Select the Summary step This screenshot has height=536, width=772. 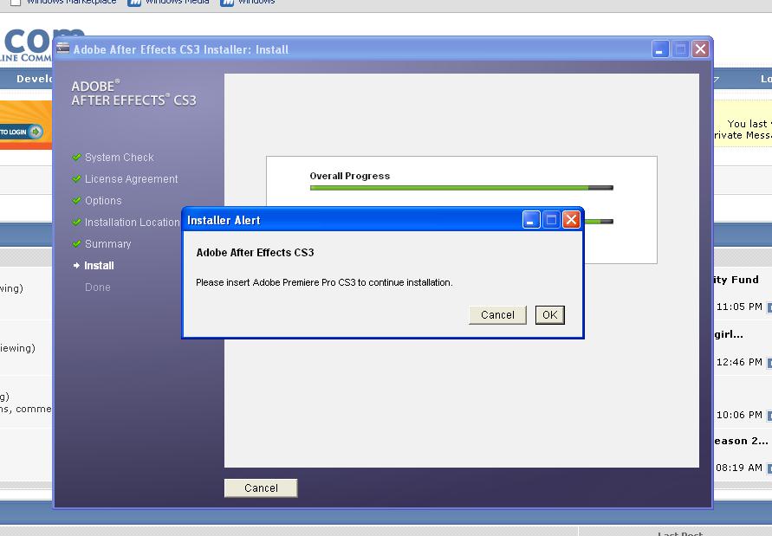pos(107,244)
